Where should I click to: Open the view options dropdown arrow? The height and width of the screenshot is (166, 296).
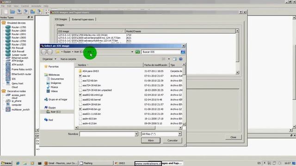tap(169, 59)
